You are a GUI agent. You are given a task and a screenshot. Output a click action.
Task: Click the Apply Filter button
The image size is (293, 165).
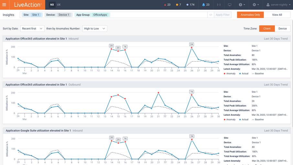click(x=222, y=15)
